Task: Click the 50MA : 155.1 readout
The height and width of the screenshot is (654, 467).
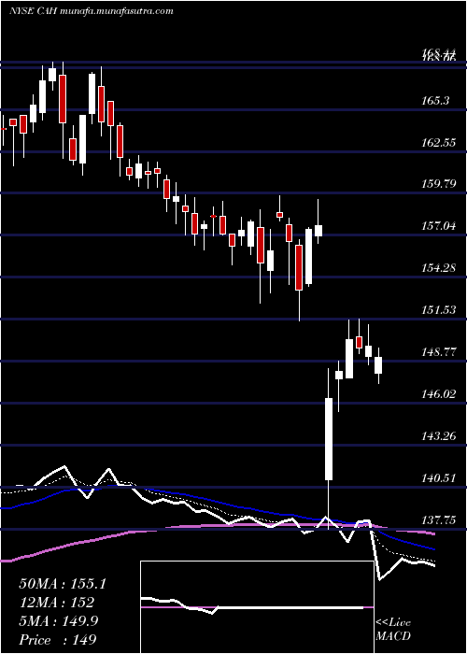Action: 63,584
